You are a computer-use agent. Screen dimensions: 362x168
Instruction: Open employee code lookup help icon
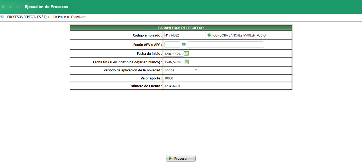point(209,35)
